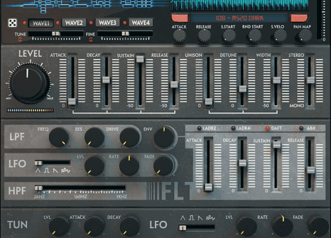Image resolution: width=331 pixels, height=238 pixels.
Task: Select triangle waveform icon in filter LFO
Action: [x=38, y=171]
